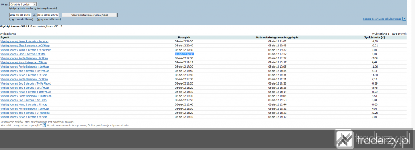Open Yarm 8 sierpnia 7f Hcap market
Image resolution: width=415 pixels, height=150 pixels.
click(x=24, y=63)
